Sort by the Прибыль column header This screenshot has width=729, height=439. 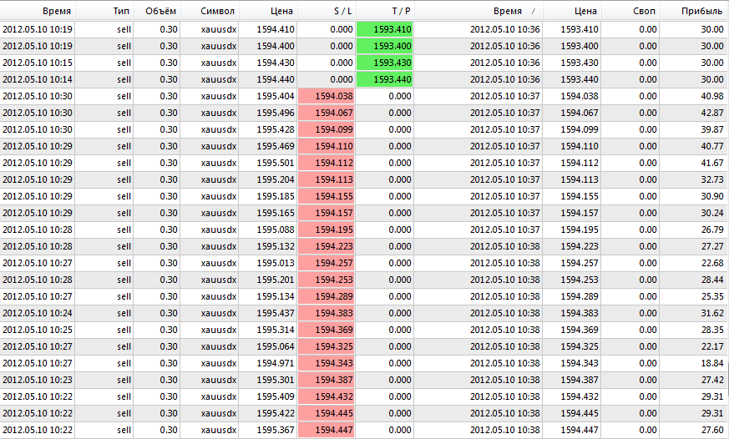tap(694, 11)
